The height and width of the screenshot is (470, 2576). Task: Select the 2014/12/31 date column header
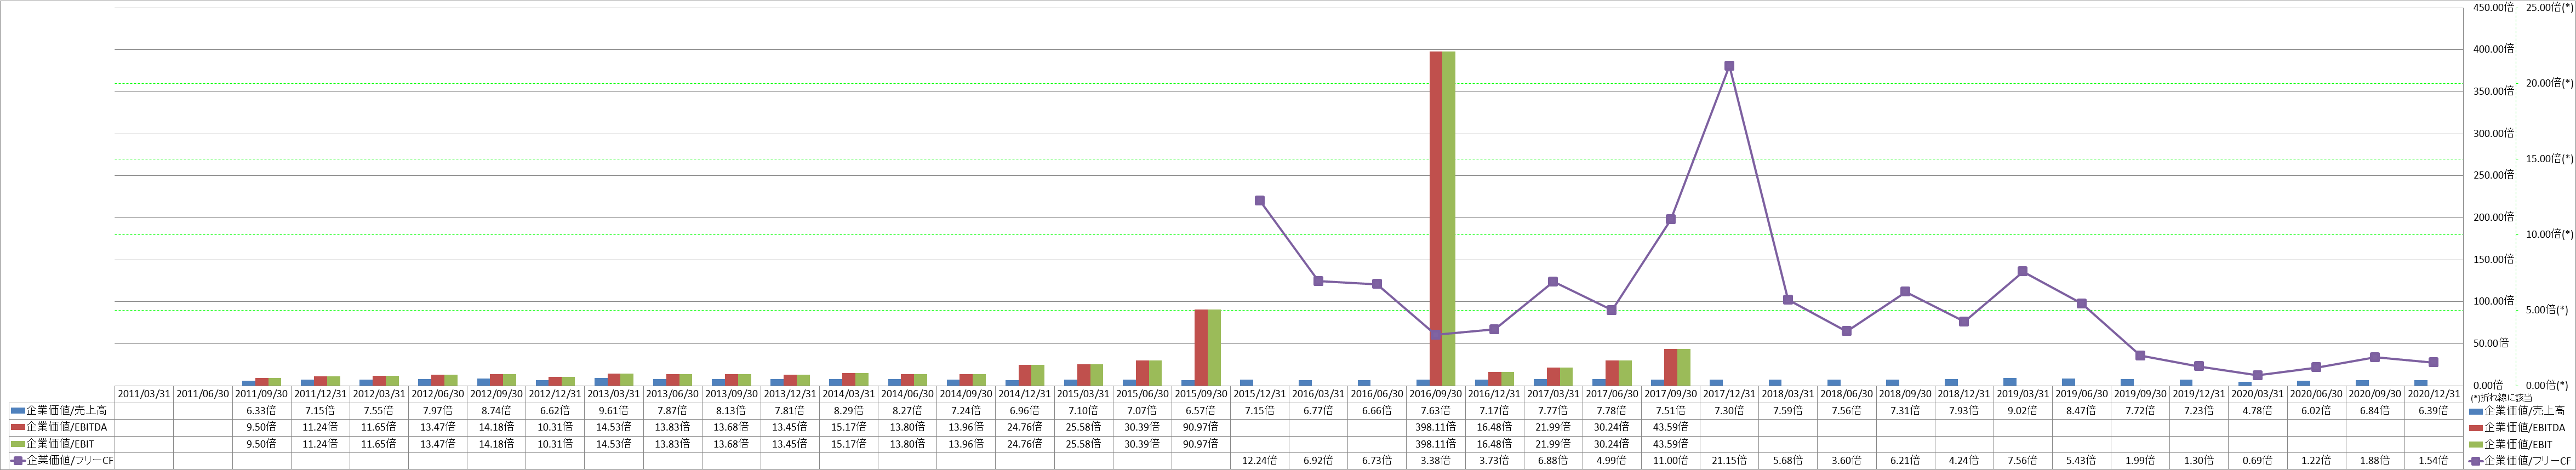coord(1025,394)
